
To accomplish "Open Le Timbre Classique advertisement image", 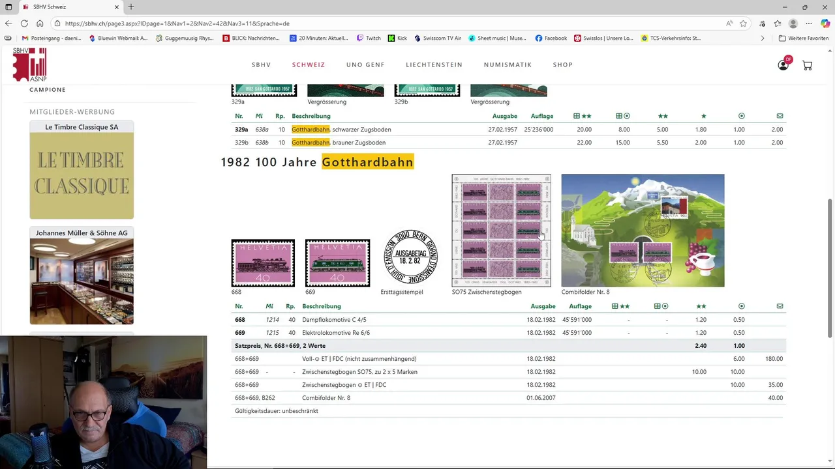I will 82,175.
